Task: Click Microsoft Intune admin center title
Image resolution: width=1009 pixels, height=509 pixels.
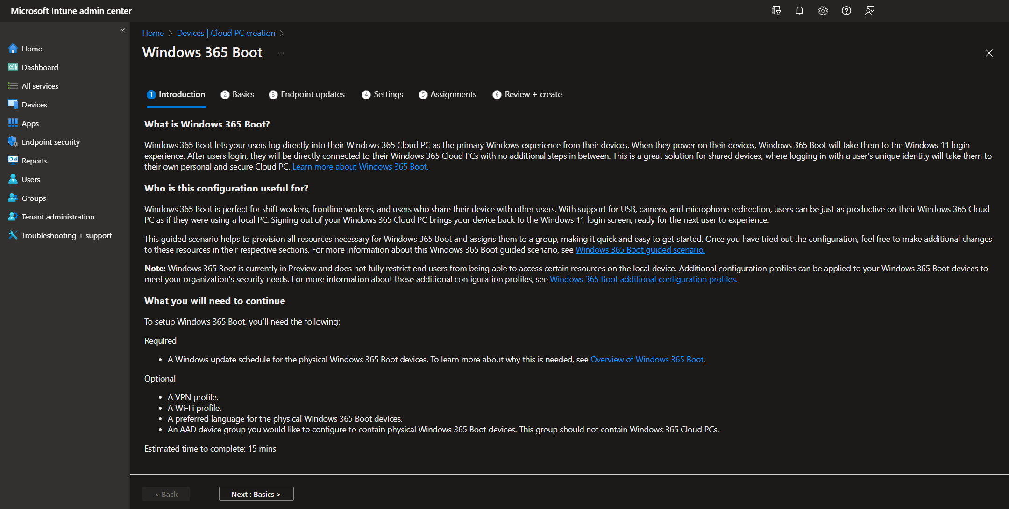Action: coord(71,11)
